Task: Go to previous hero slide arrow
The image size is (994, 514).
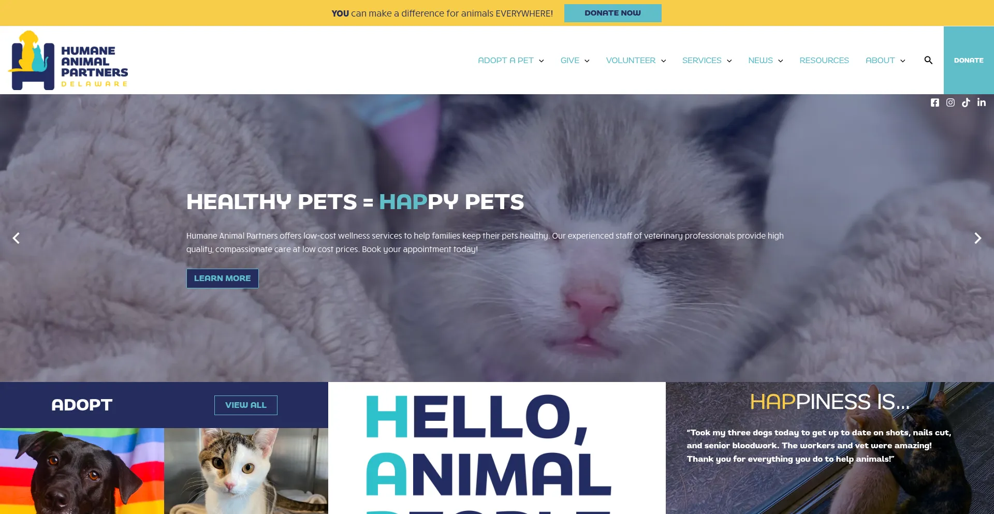Action: [x=16, y=238]
